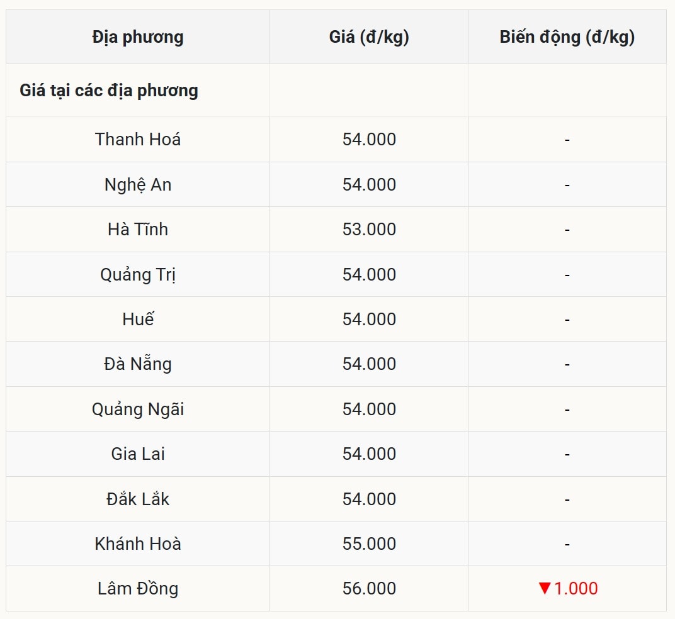Screen dimensions: 675x619
Task: Select the "Biến động (đ/kg)" column header
Action: [567, 37]
